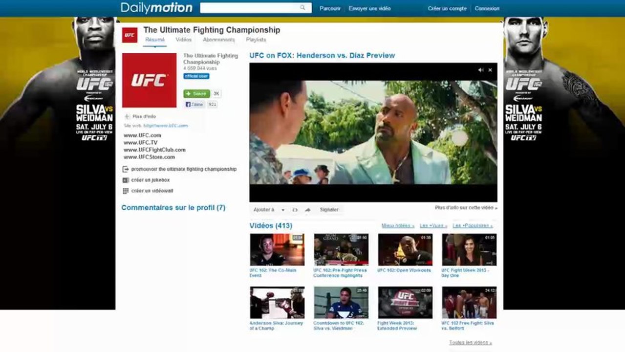The image size is (625, 352).
Task: Click the créer un vidéowall grid icon
Action: click(x=126, y=191)
